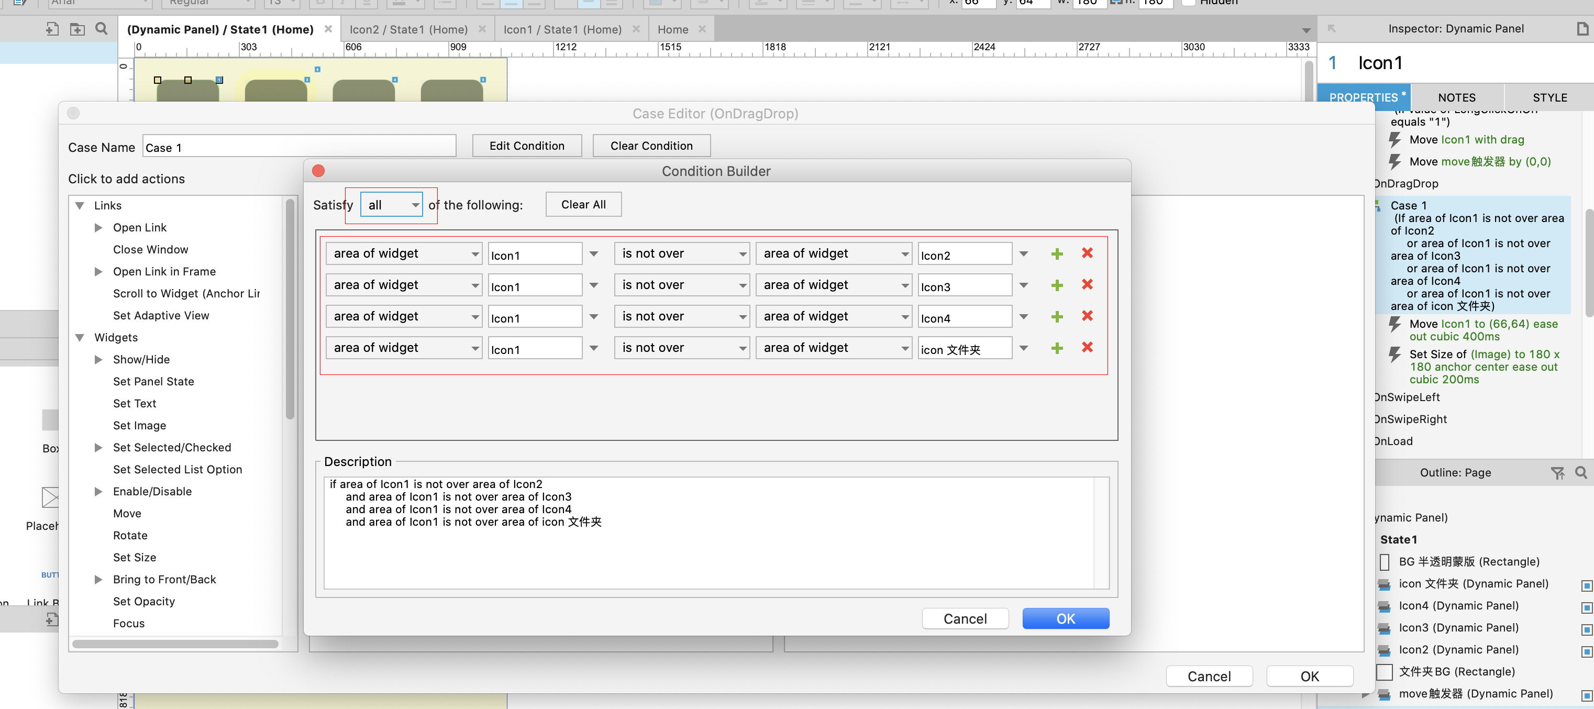Toggle view visibility of Icon3 in Outline
1594x709 pixels.
point(1586,629)
